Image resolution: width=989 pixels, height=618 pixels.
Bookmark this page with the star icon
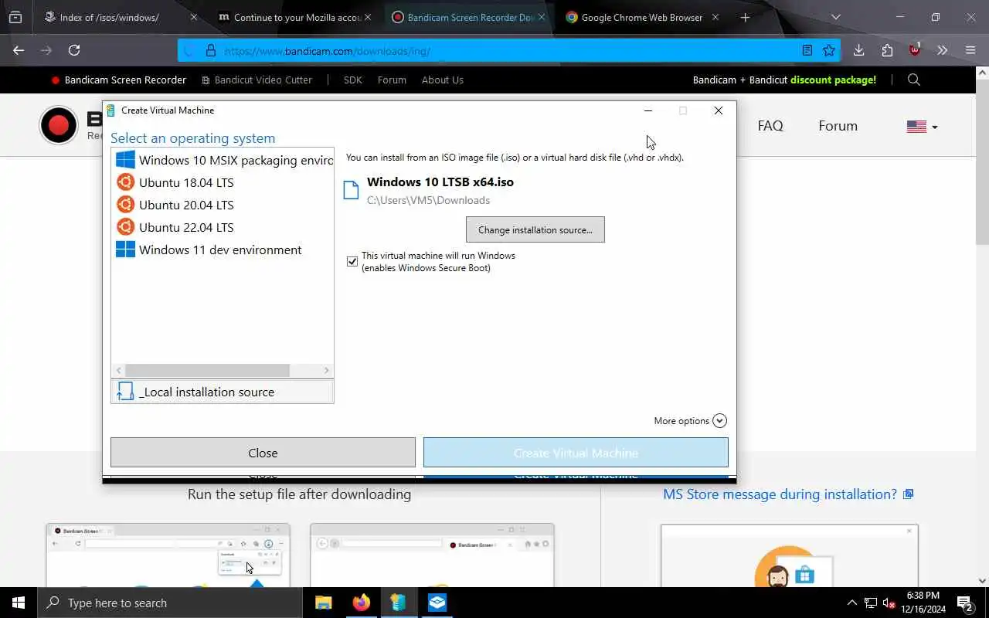coord(829,50)
